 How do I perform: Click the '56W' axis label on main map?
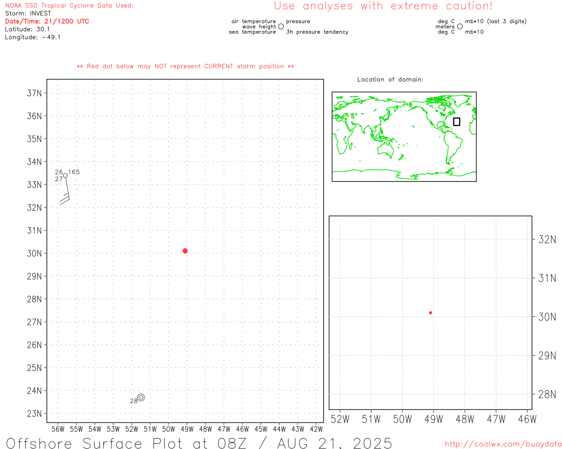pyautogui.click(x=58, y=429)
